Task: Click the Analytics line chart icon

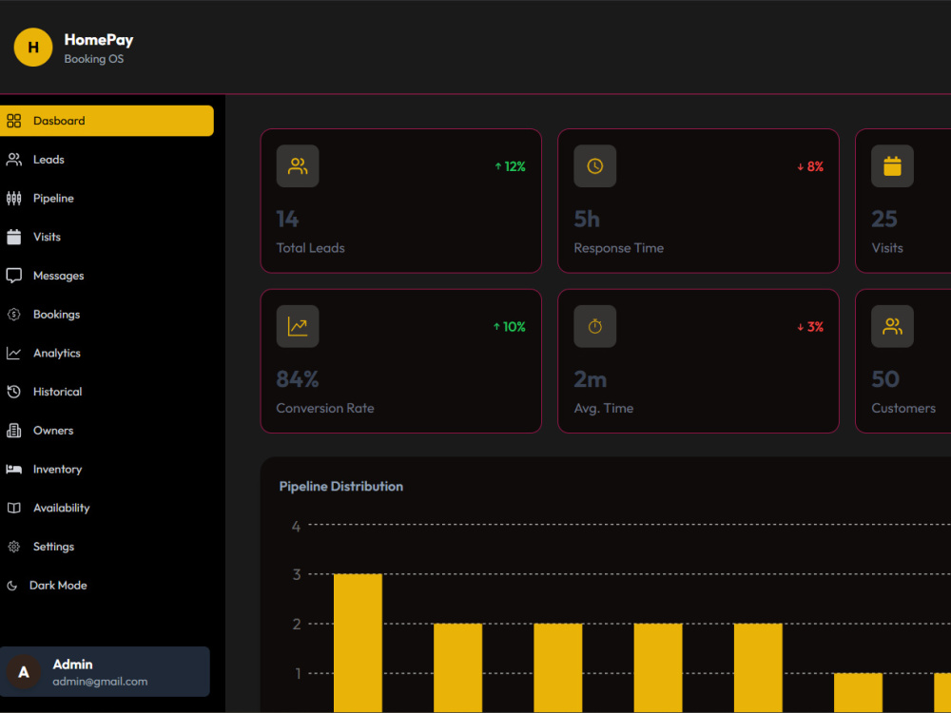Action: (x=14, y=353)
